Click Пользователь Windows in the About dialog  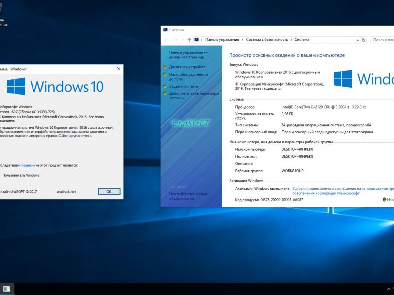click(x=21, y=175)
